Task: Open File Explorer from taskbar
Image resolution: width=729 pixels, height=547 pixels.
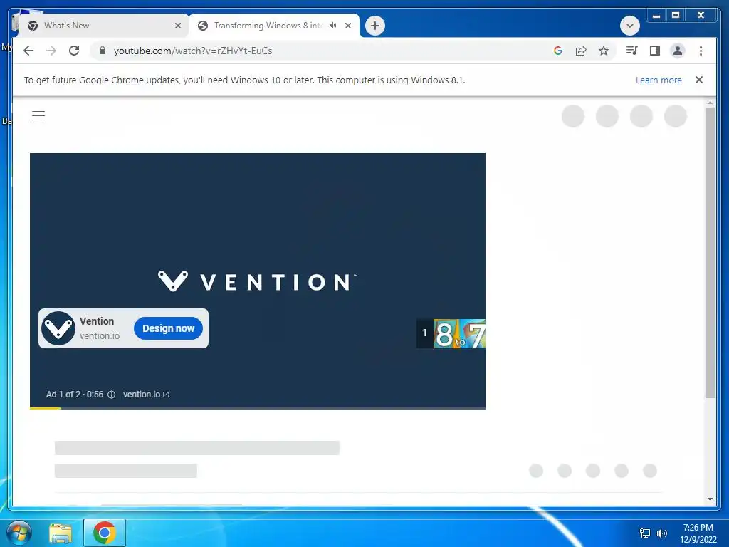Action: click(61, 533)
